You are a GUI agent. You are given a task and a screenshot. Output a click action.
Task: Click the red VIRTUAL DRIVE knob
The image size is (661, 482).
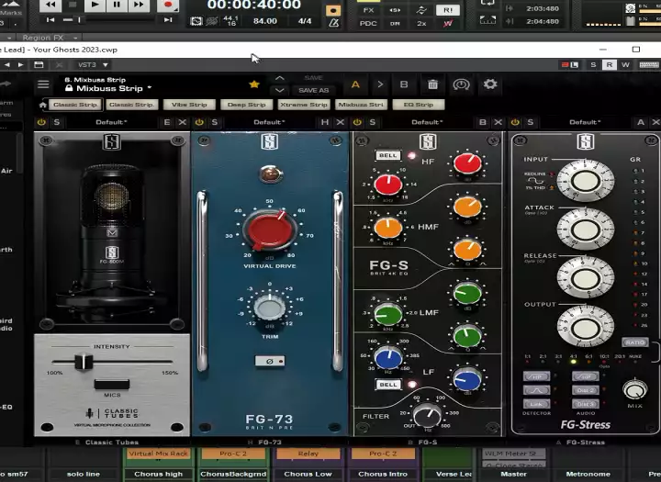[x=270, y=230]
